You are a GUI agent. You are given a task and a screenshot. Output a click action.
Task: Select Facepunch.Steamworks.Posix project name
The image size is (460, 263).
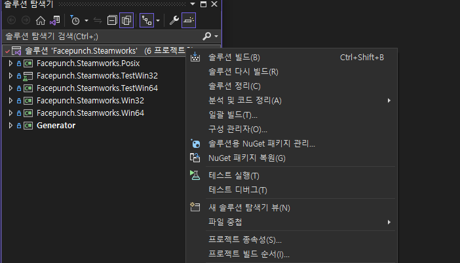[88, 63]
